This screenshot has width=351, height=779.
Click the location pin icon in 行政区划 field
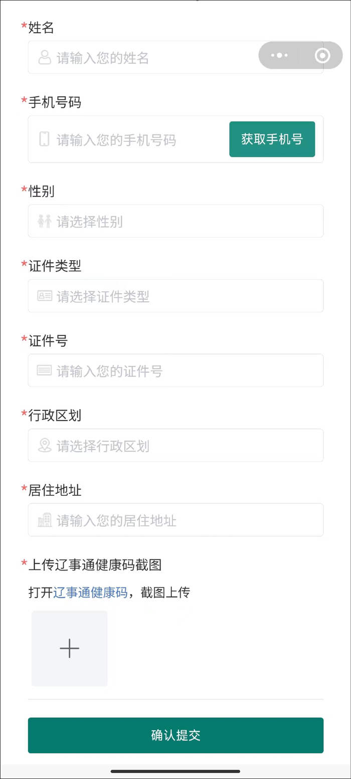(45, 445)
